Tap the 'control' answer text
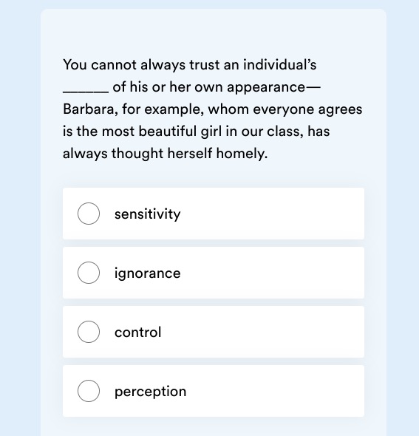The width and height of the screenshot is (419, 436). click(x=138, y=332)
